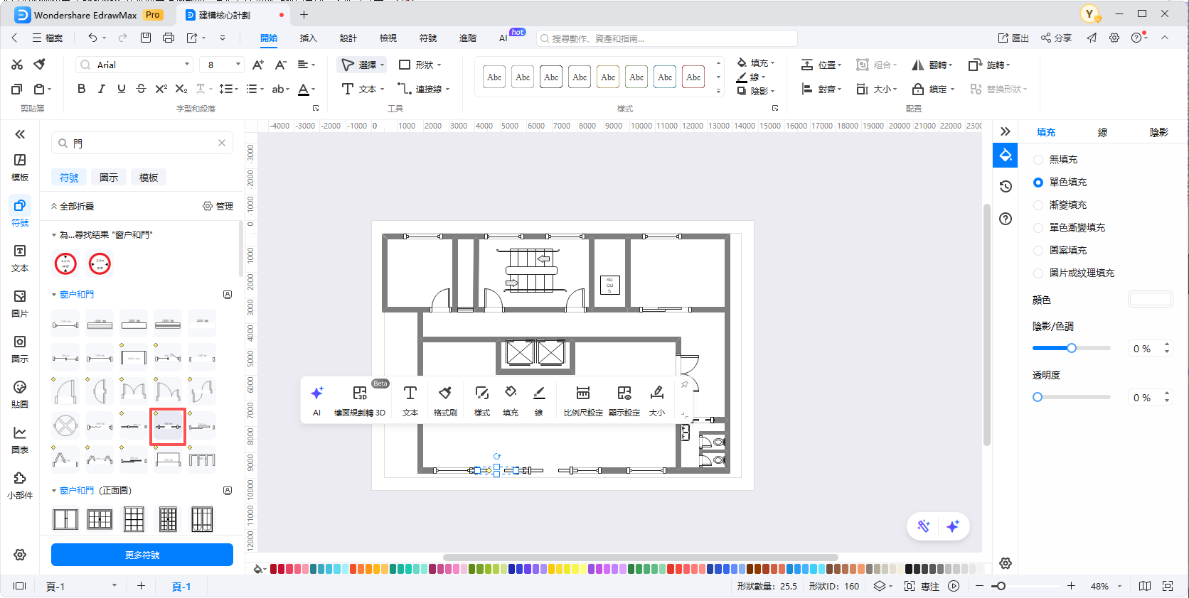Viewport: 1189px width, 598px height.
Task: Click the More Symbols blue button
Action: point(142,555)
